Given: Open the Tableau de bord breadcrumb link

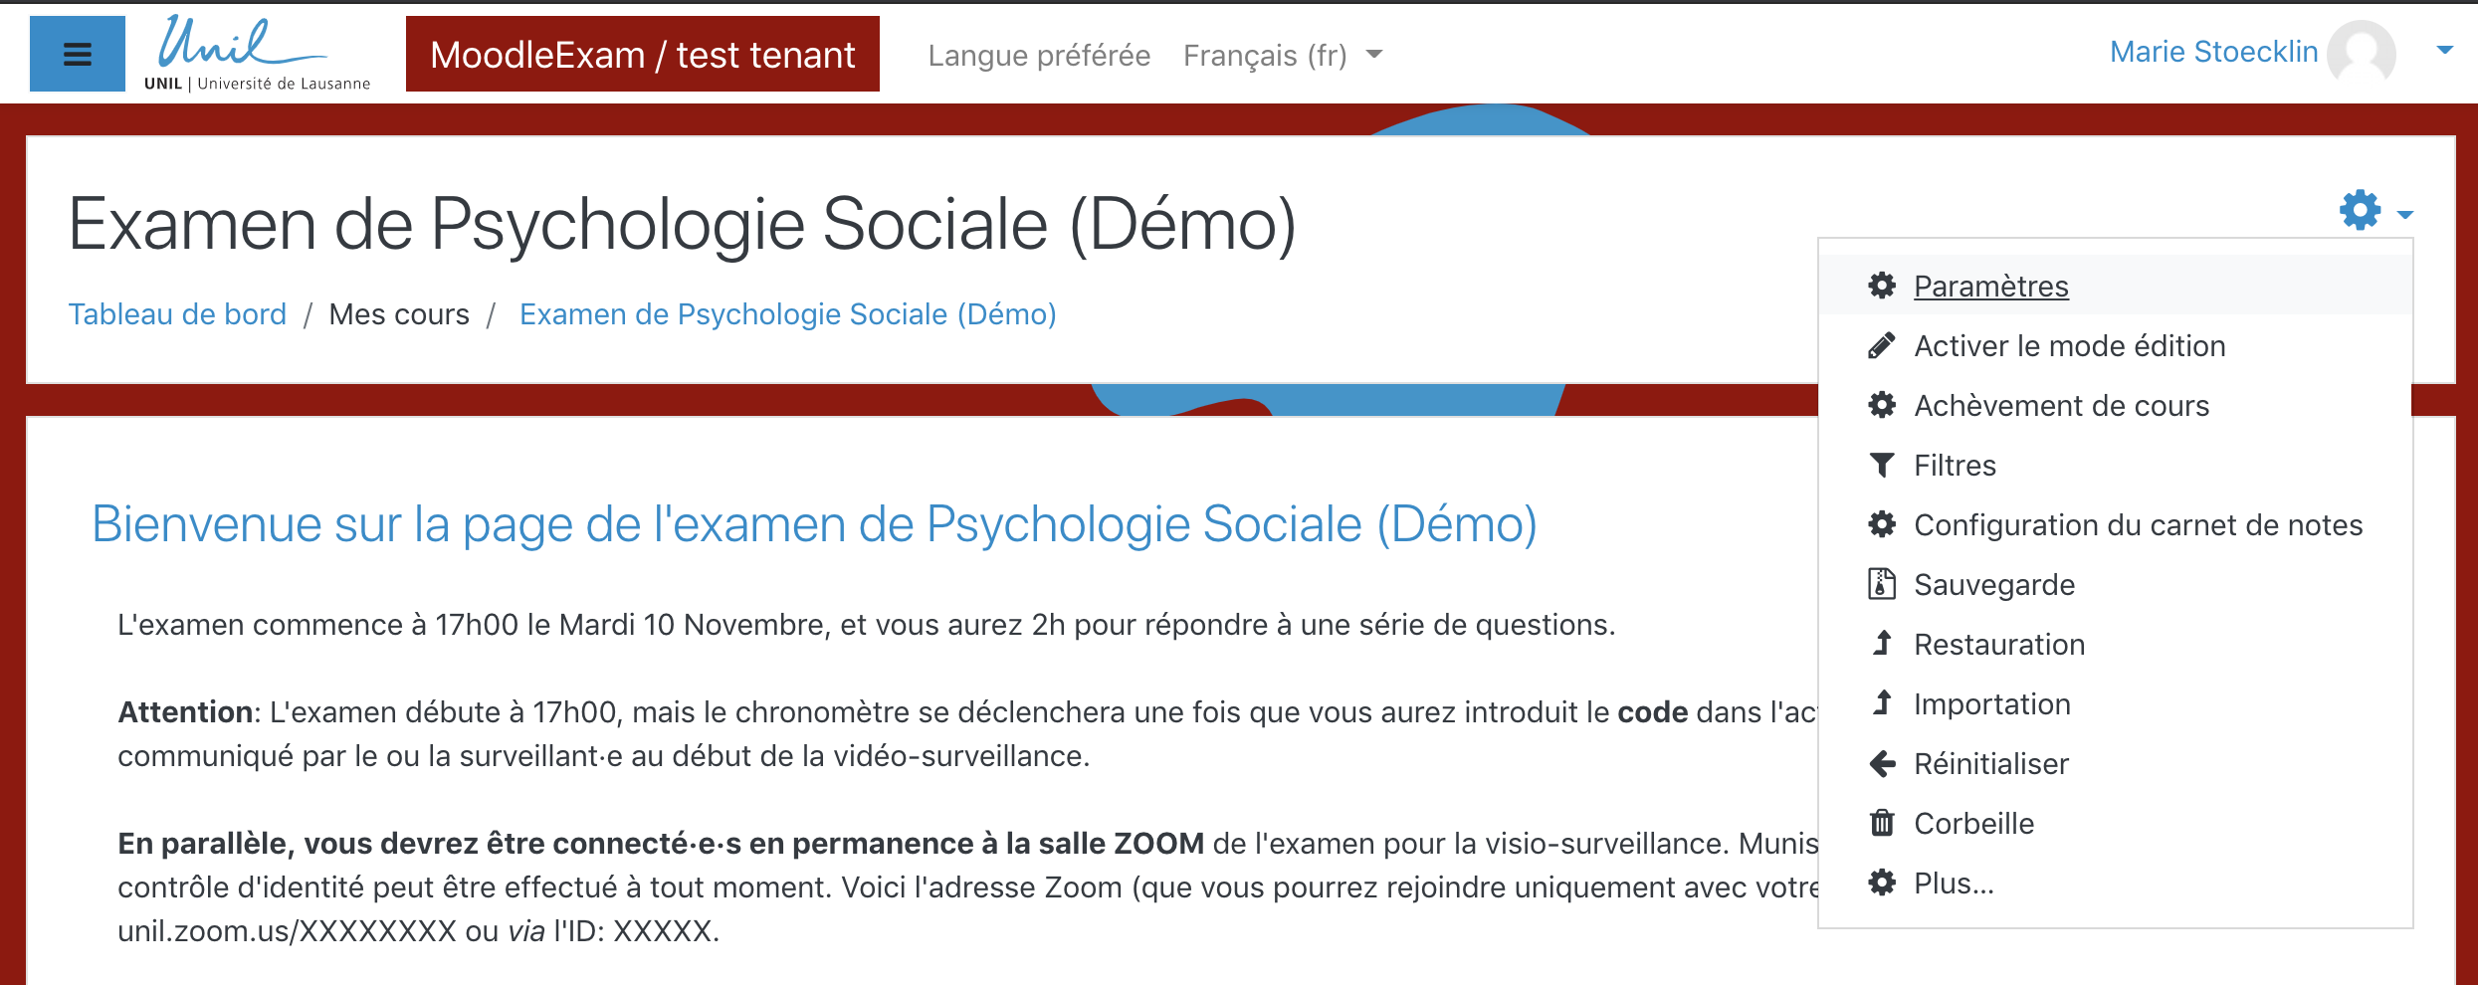Looking at the screenshot, I should click(x=177, y=314).
